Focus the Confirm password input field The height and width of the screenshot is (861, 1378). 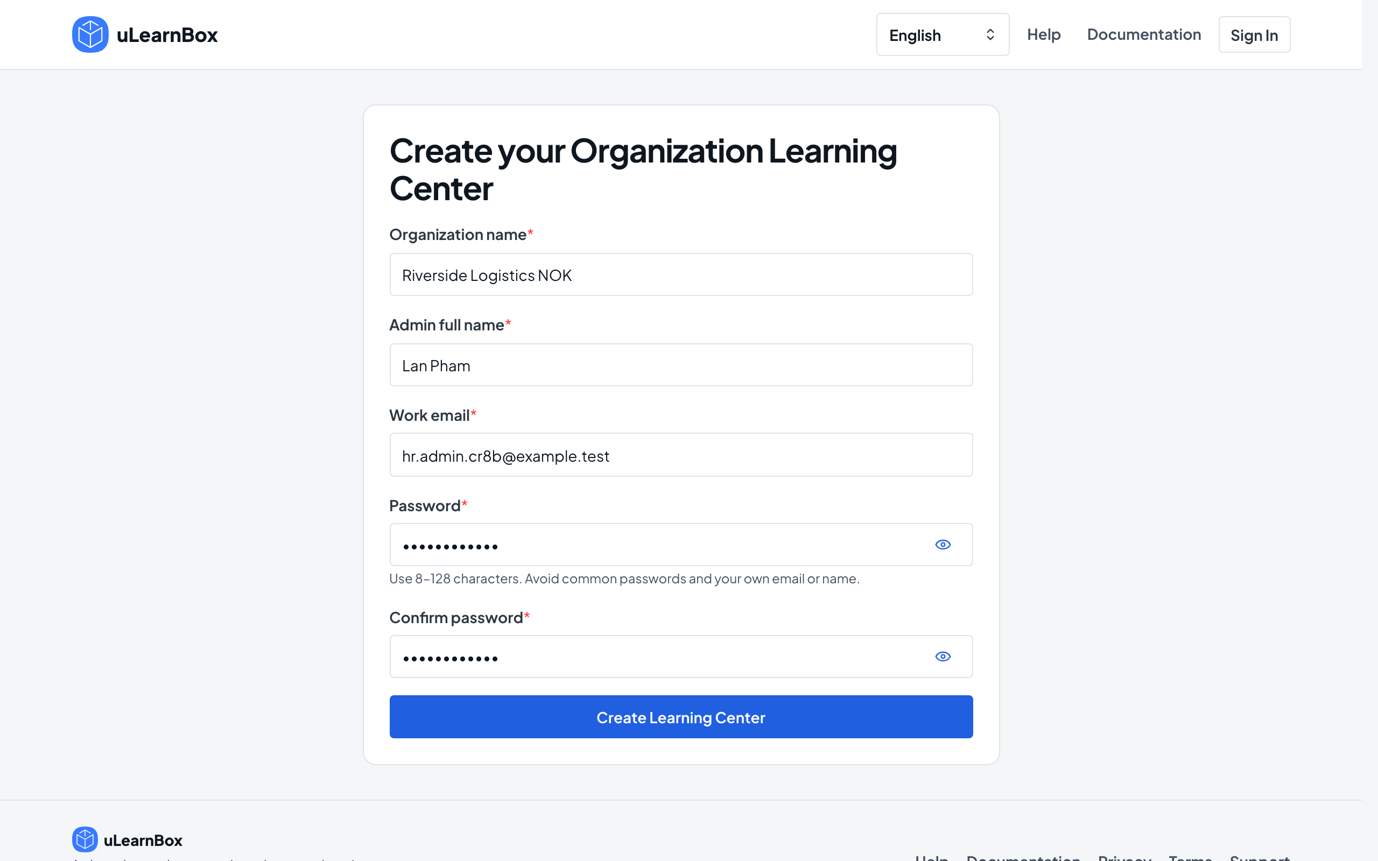(x=681, y=657)
